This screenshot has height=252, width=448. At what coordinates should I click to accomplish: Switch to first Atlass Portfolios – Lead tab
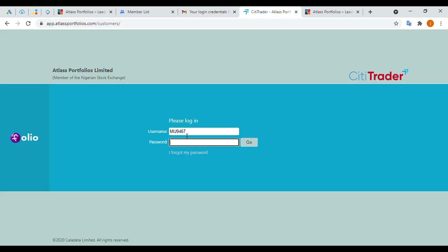[85, 12]
